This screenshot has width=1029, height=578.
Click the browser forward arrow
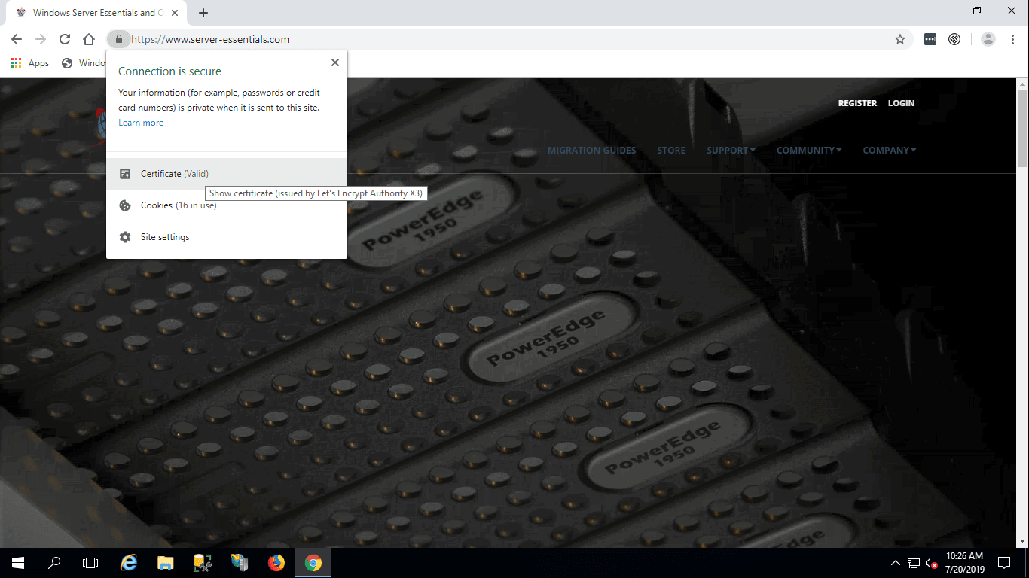pyautogui.click(x=41, y=39)
